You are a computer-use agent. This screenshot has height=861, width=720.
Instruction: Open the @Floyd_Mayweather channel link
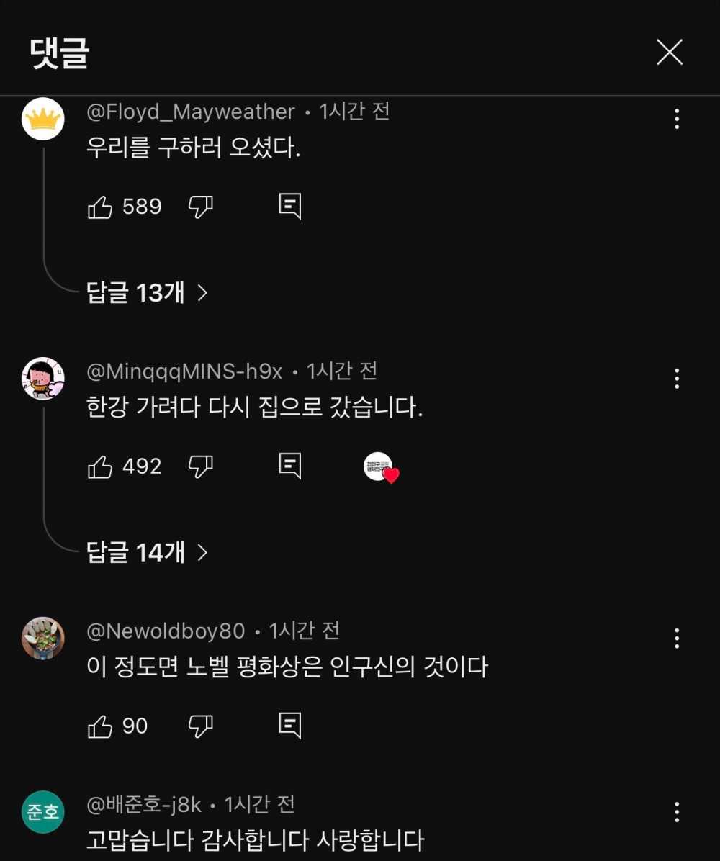point(190,112)
